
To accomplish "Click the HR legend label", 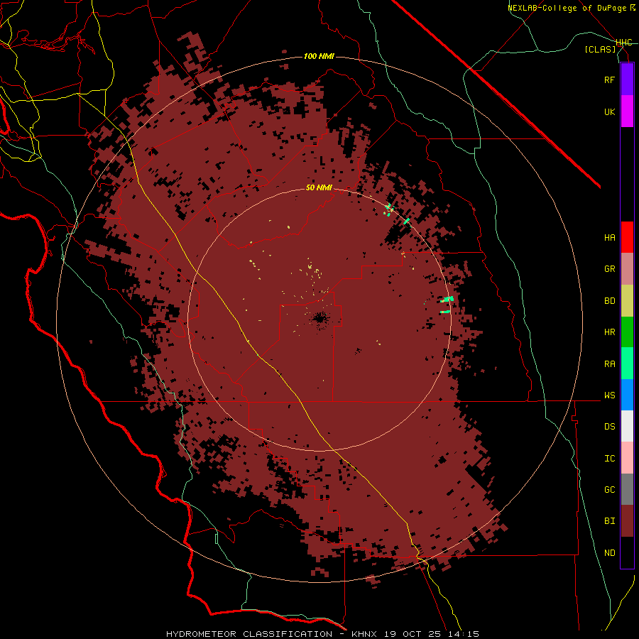I will pos(609,332).
